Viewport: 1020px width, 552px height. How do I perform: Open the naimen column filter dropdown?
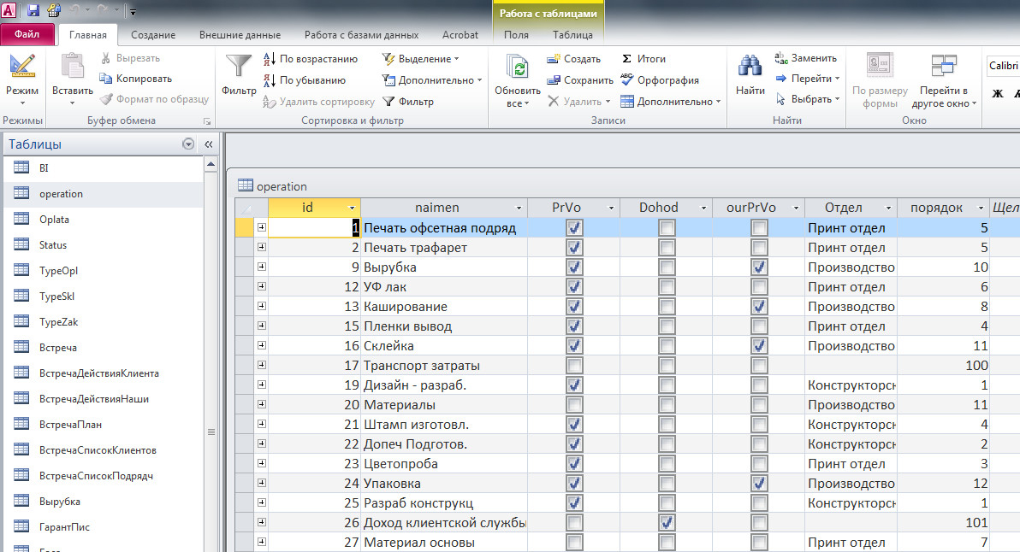[519, 208]
